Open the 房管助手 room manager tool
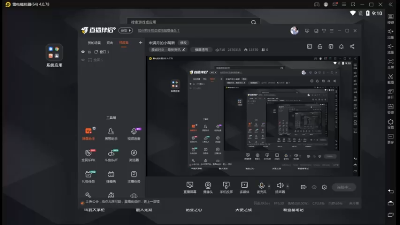 pyautogui.click(x=111, y=134)
